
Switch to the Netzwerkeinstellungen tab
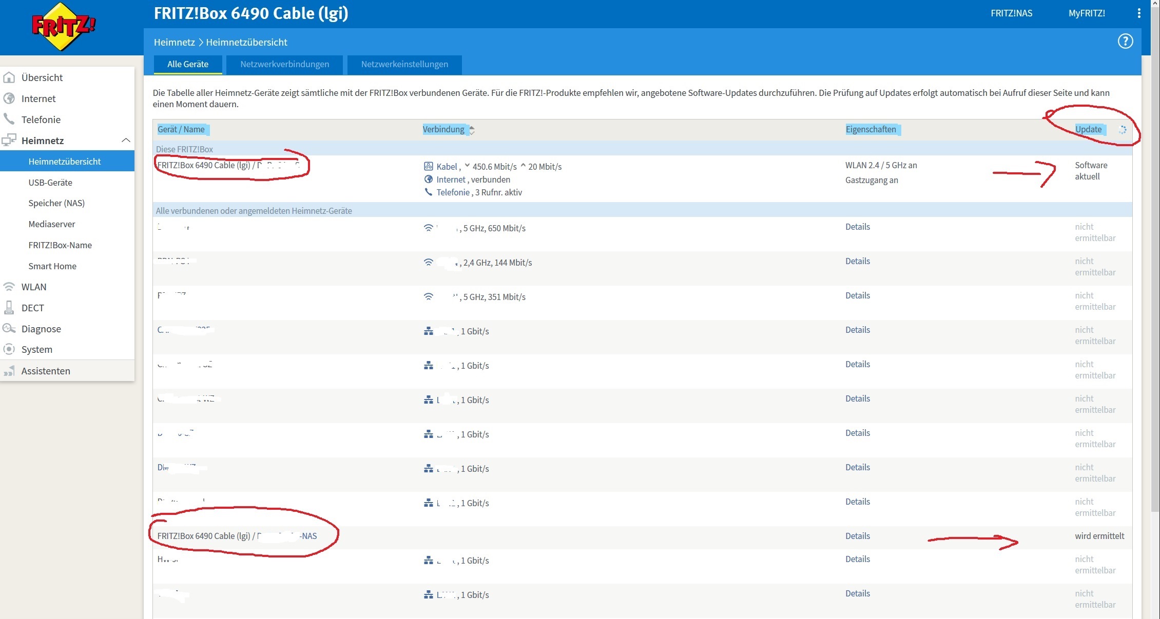[x=404, y=65]
